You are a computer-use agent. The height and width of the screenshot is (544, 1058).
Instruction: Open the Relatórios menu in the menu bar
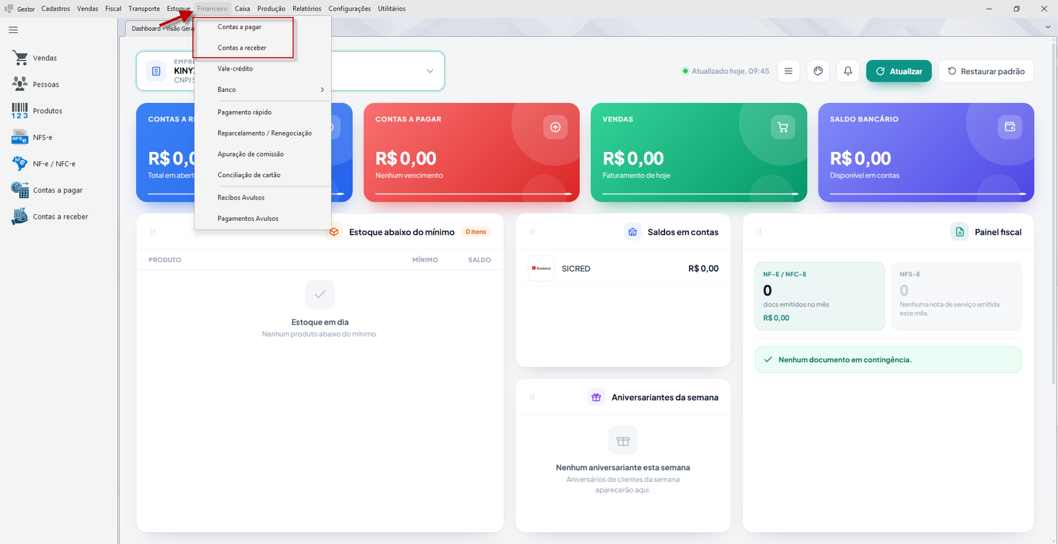pyautogui.click(x=307, y=9)
